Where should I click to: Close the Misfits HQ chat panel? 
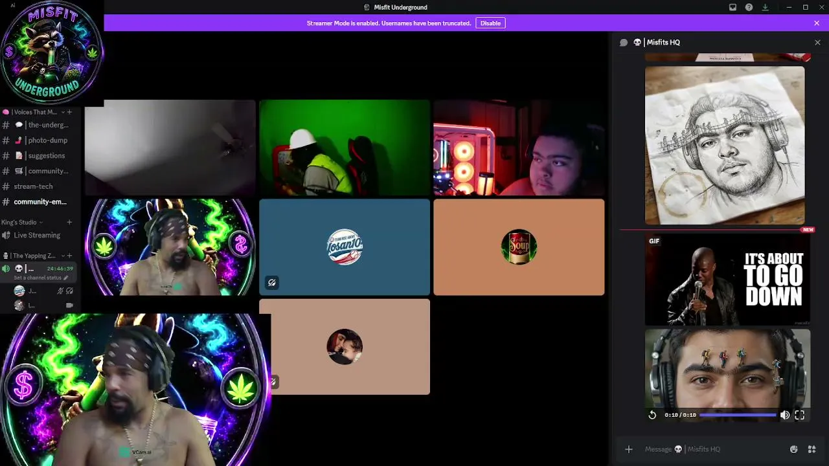pyautogui.click(x=817, y=42)
